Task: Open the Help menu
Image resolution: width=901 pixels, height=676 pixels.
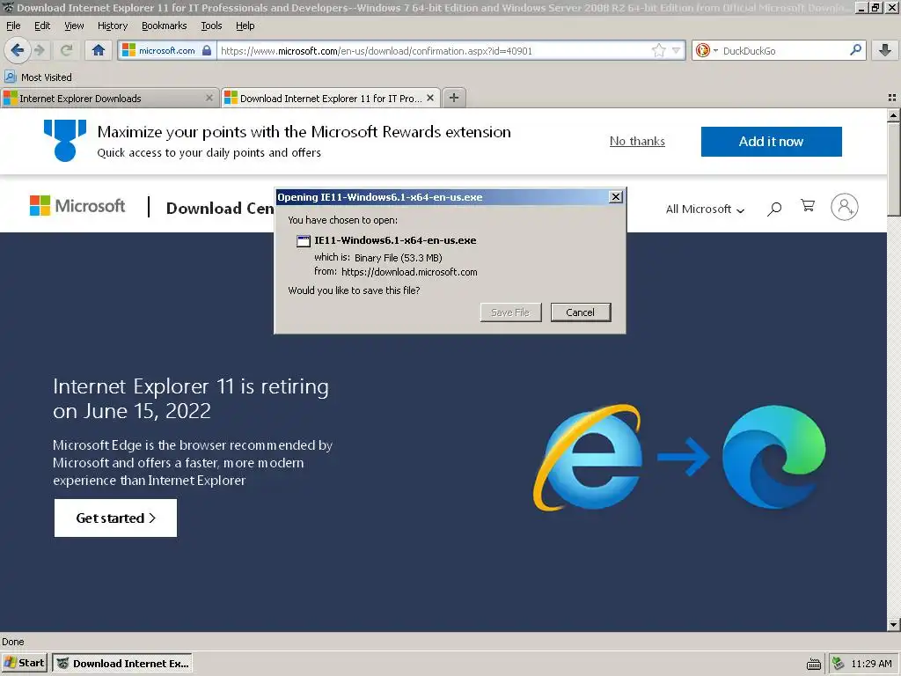Action: pos(245,26)
